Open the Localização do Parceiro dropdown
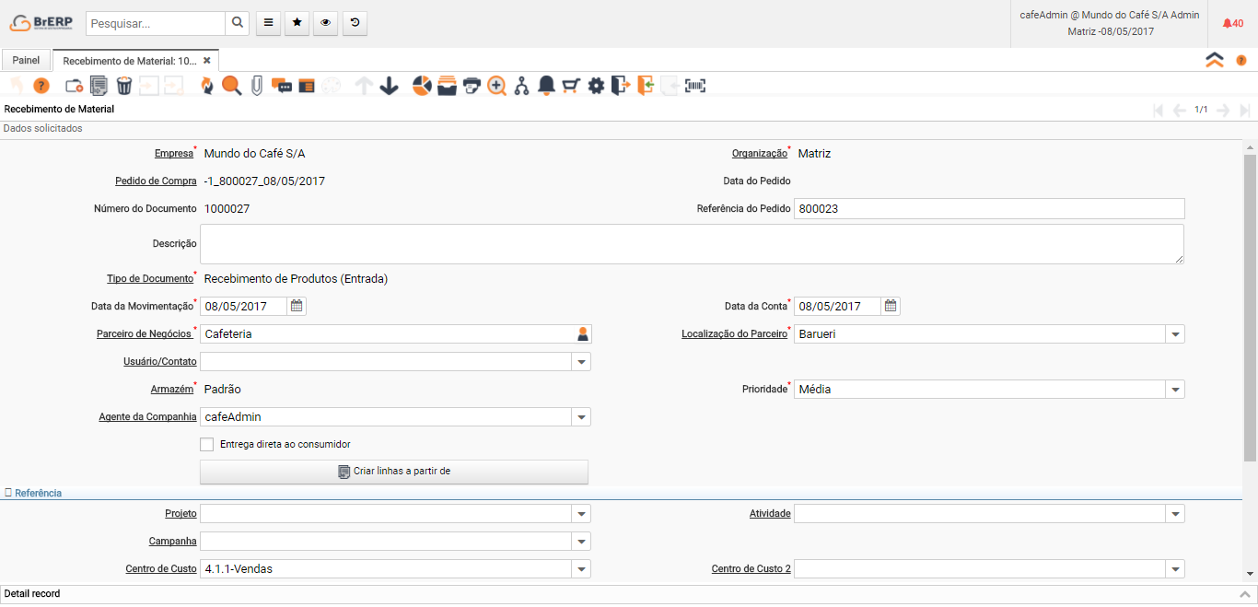The width and height of the screenshot is (1258, 607). (1174, 334)
